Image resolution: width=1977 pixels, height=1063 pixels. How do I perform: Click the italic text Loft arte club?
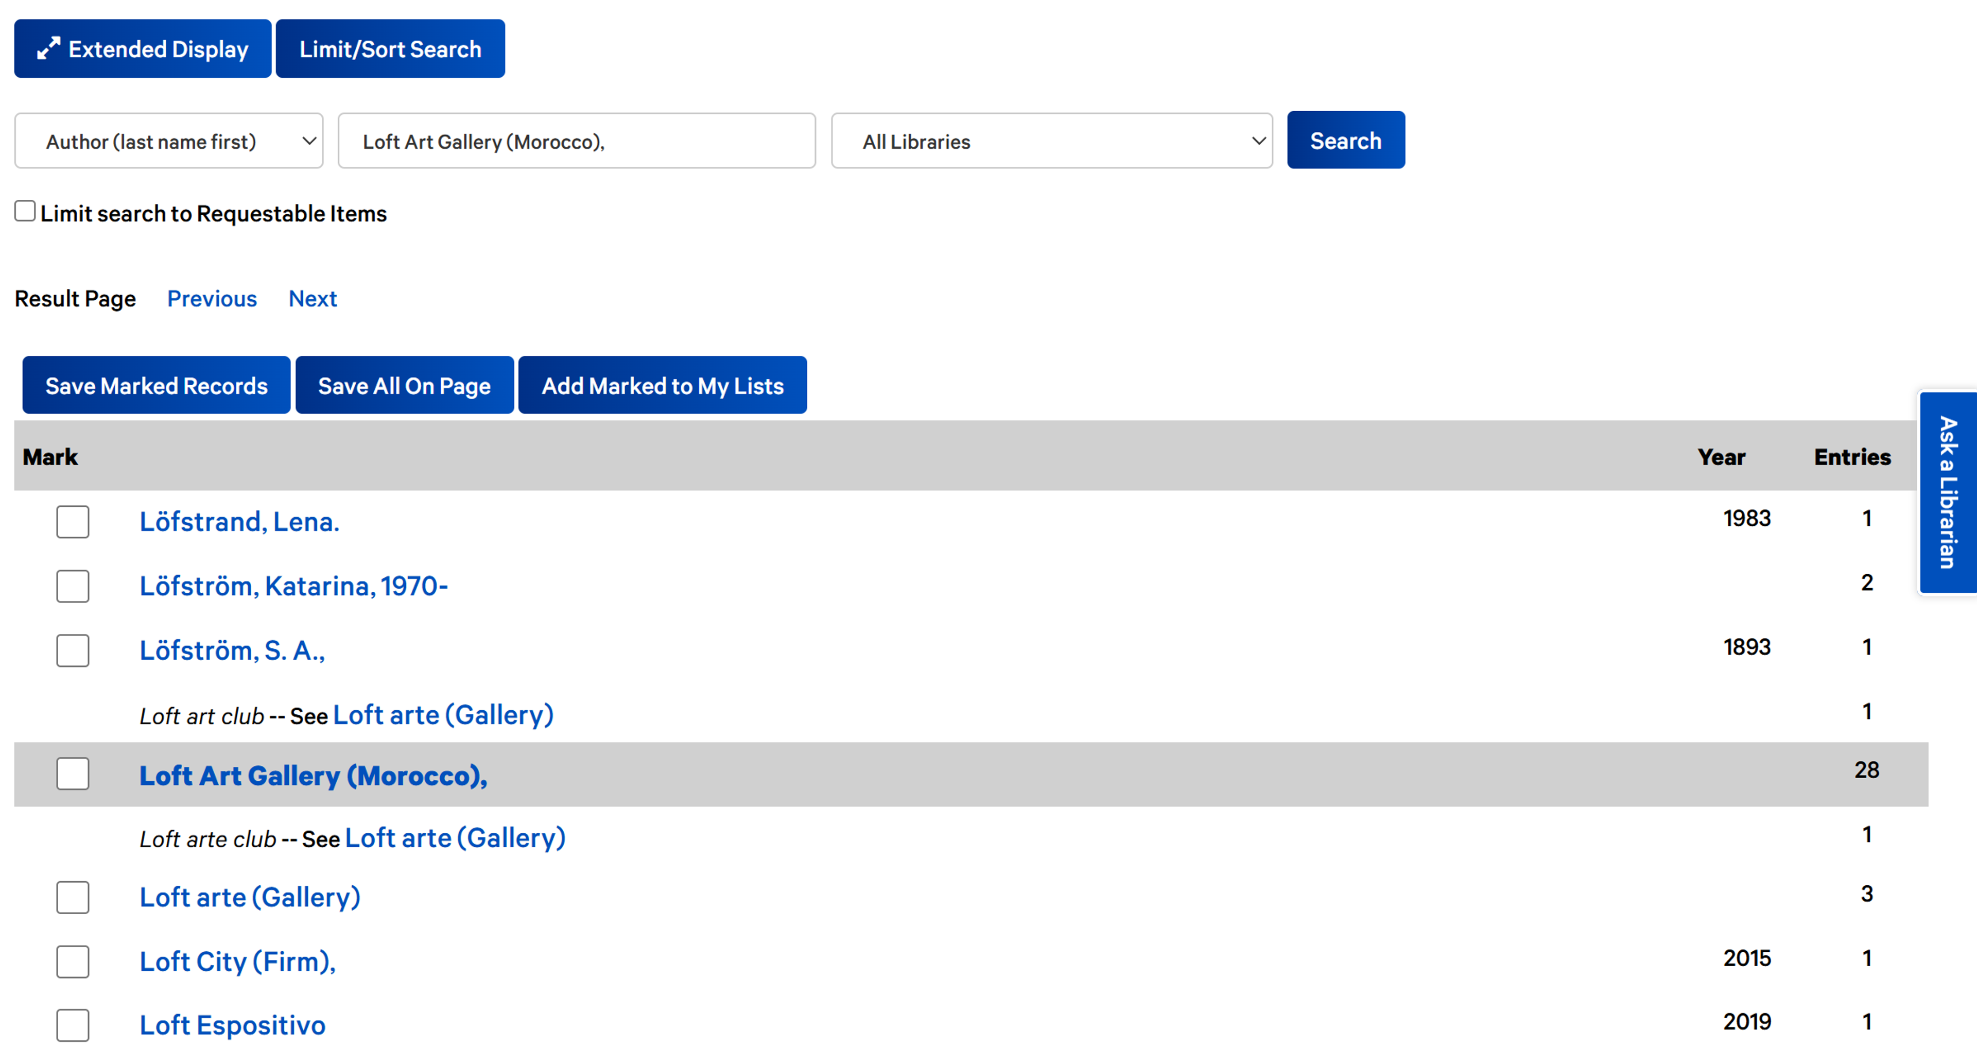[208, 839]
